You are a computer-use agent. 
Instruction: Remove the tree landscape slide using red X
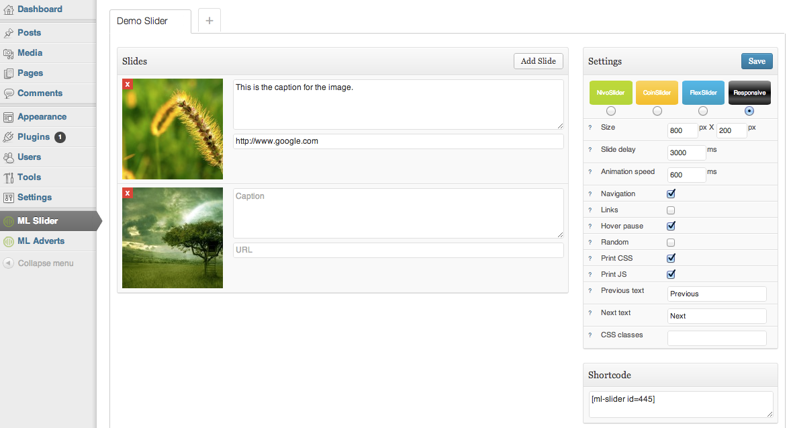[x=128, y=193]
